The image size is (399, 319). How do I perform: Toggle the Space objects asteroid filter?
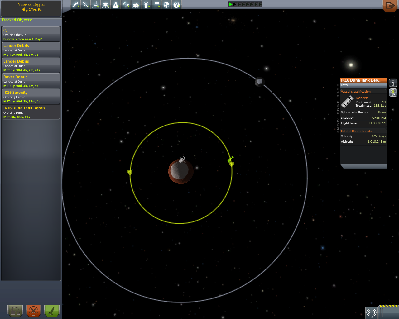[x=166, y=5]
